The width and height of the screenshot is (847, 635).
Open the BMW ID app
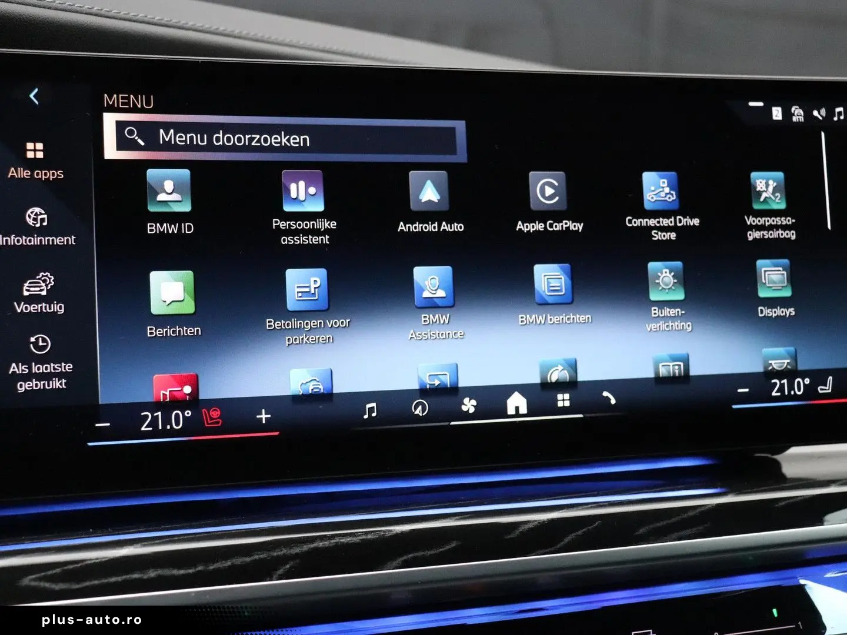(169, 192)
